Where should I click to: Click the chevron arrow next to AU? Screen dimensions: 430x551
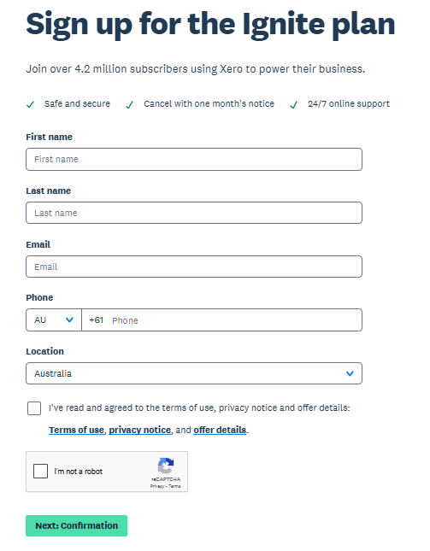pos(69,319)
